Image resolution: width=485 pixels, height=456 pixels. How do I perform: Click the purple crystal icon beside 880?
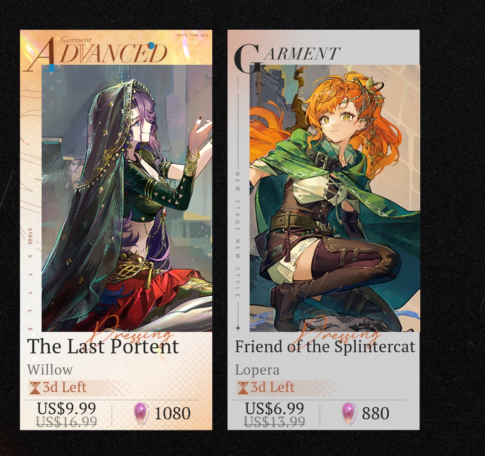pos(349,414)
